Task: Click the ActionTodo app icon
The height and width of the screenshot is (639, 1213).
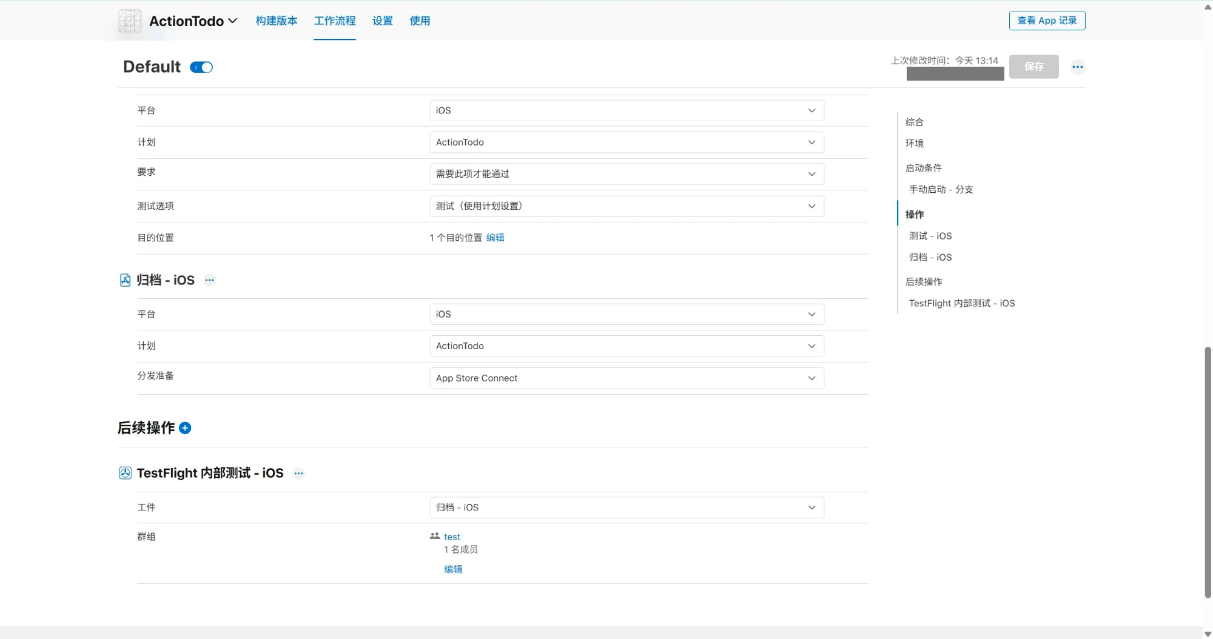Action: [130, 21]
